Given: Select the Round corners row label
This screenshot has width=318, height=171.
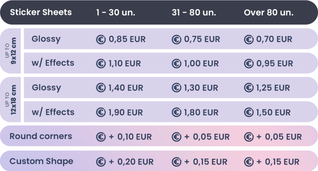Looking at the screenshot, I should 41,136.
